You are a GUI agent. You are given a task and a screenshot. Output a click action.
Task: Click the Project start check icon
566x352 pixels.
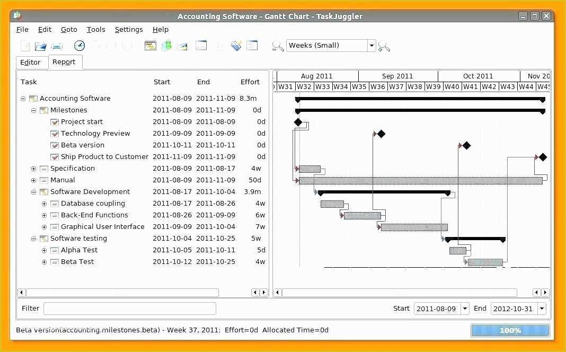55,122
